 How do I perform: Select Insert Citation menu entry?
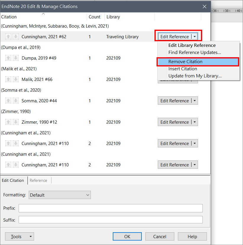(x=183, y=69)
